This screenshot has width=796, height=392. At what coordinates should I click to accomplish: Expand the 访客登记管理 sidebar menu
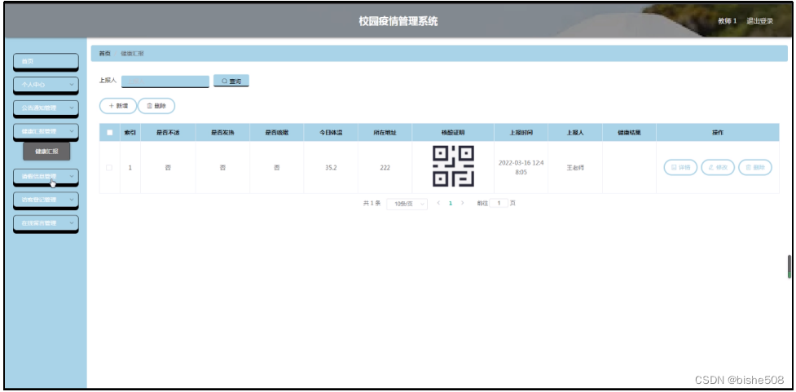46,200
